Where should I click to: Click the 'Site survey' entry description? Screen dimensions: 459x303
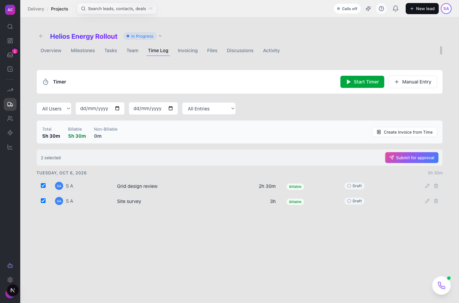tap(129, 201)
